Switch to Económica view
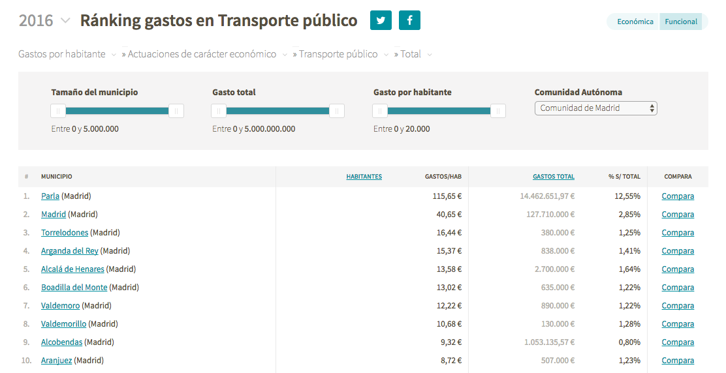 (x=635, y=22)
